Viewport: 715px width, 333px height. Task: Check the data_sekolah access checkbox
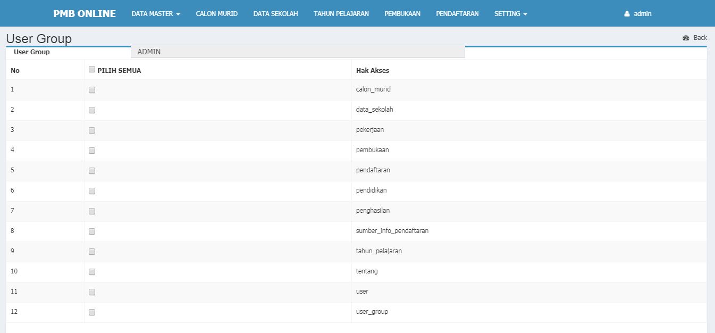point(92,110)
